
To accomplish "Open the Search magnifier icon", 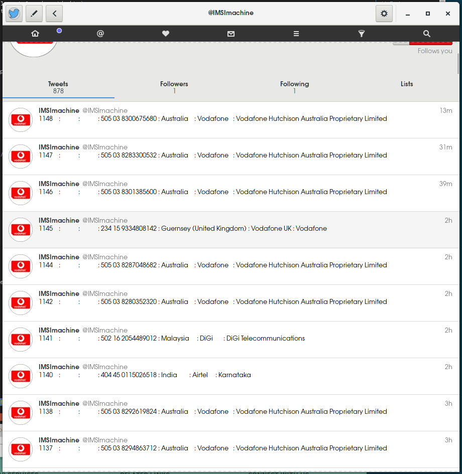I will click(x=427, y=34).
